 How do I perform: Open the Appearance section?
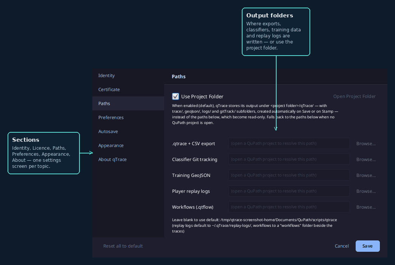(128, 146)
